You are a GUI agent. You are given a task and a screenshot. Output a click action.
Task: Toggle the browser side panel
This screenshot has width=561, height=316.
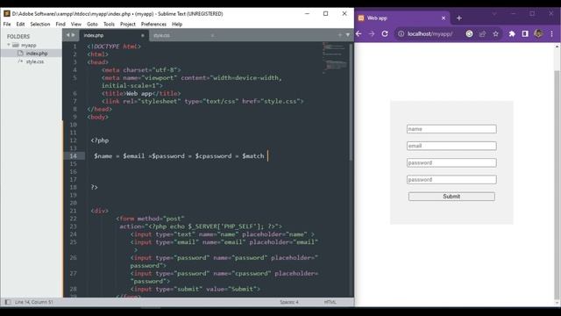click(525, 33)
